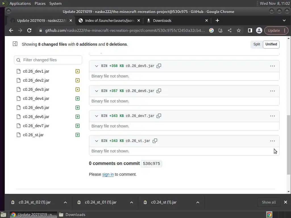View the site info padlock icon
Viewport: 291px width, 218px height.
point(40,30)
